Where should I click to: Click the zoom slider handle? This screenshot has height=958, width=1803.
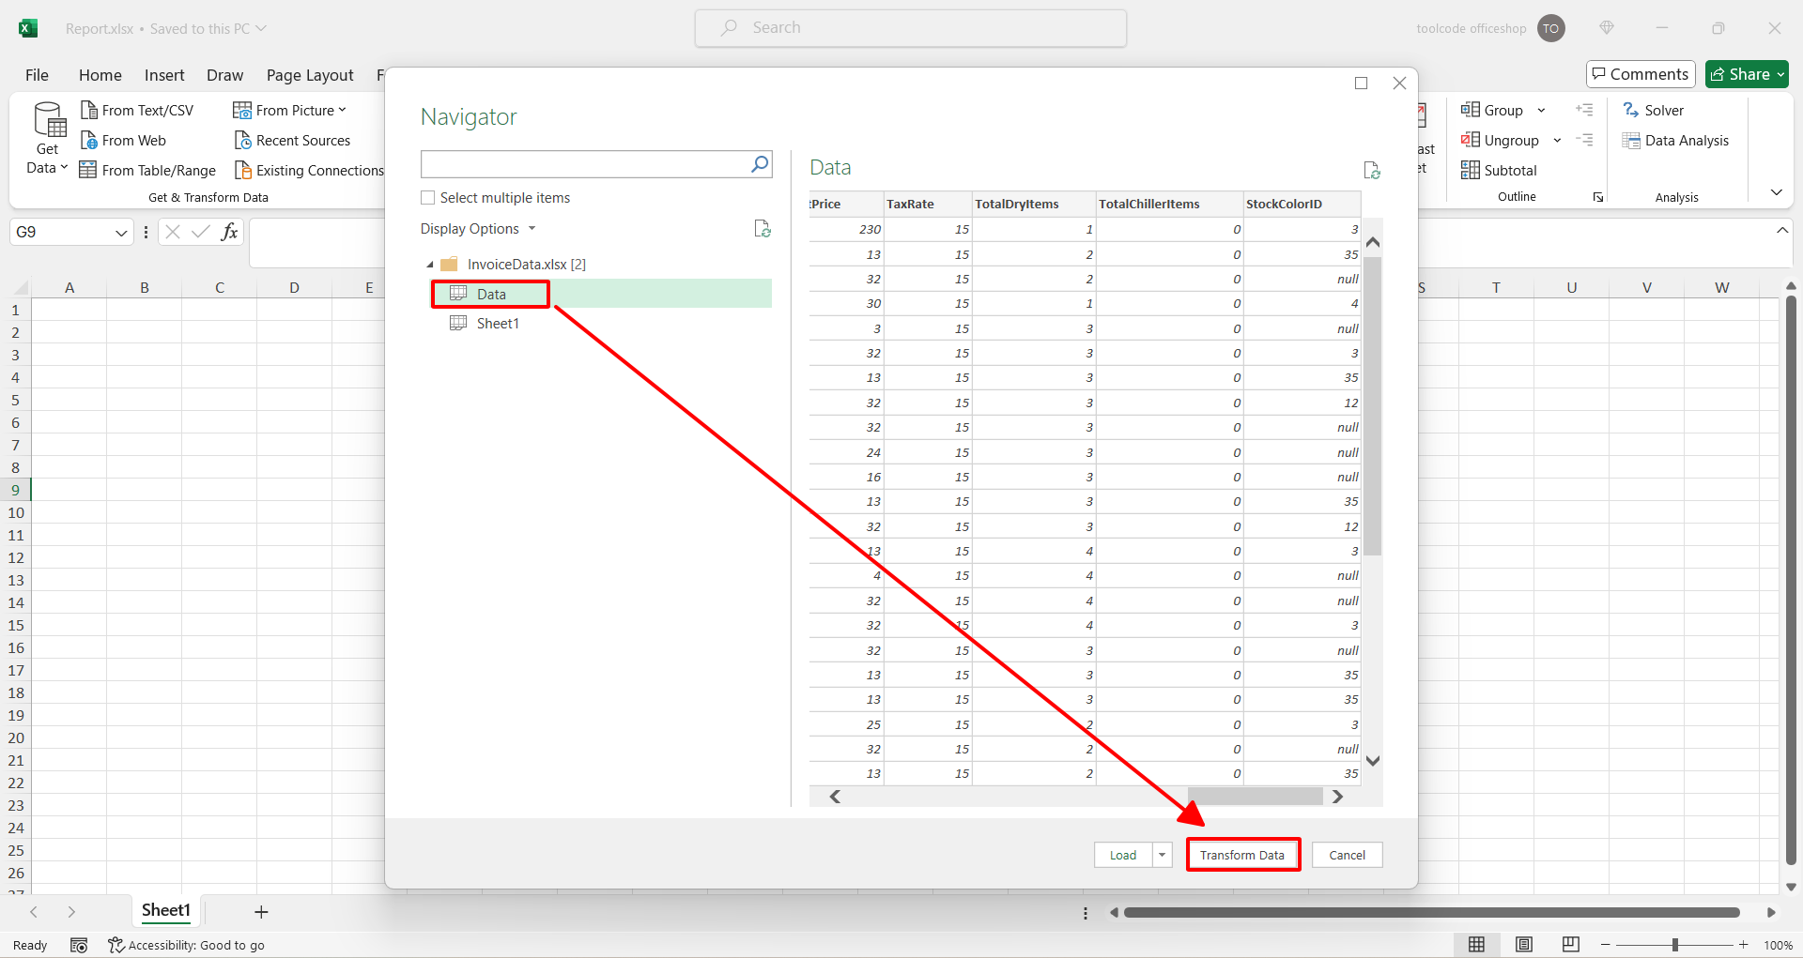(x=1674, y=945)
